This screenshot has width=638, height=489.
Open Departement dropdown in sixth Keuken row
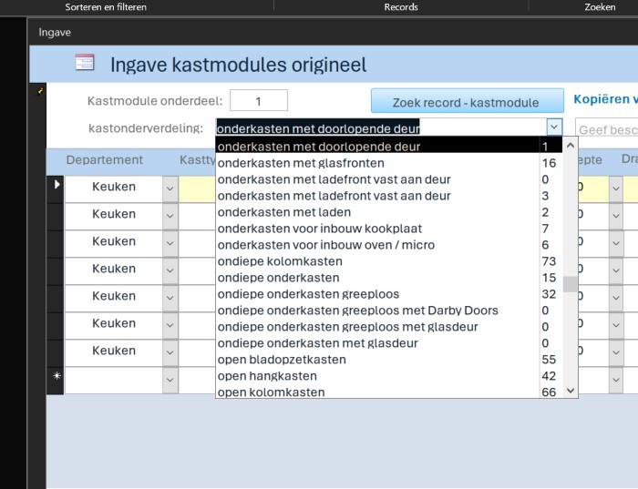pyautogui.click(x=170, y=325)
